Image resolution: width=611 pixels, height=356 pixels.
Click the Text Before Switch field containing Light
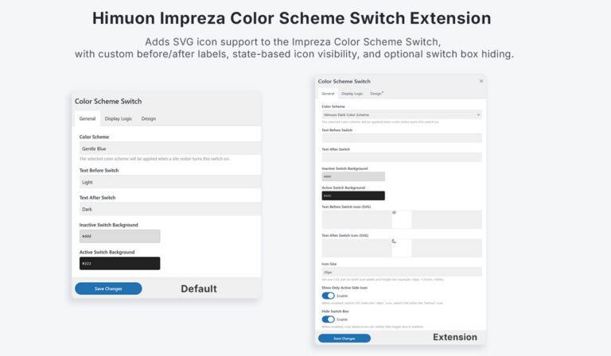[x=169, y=182]
